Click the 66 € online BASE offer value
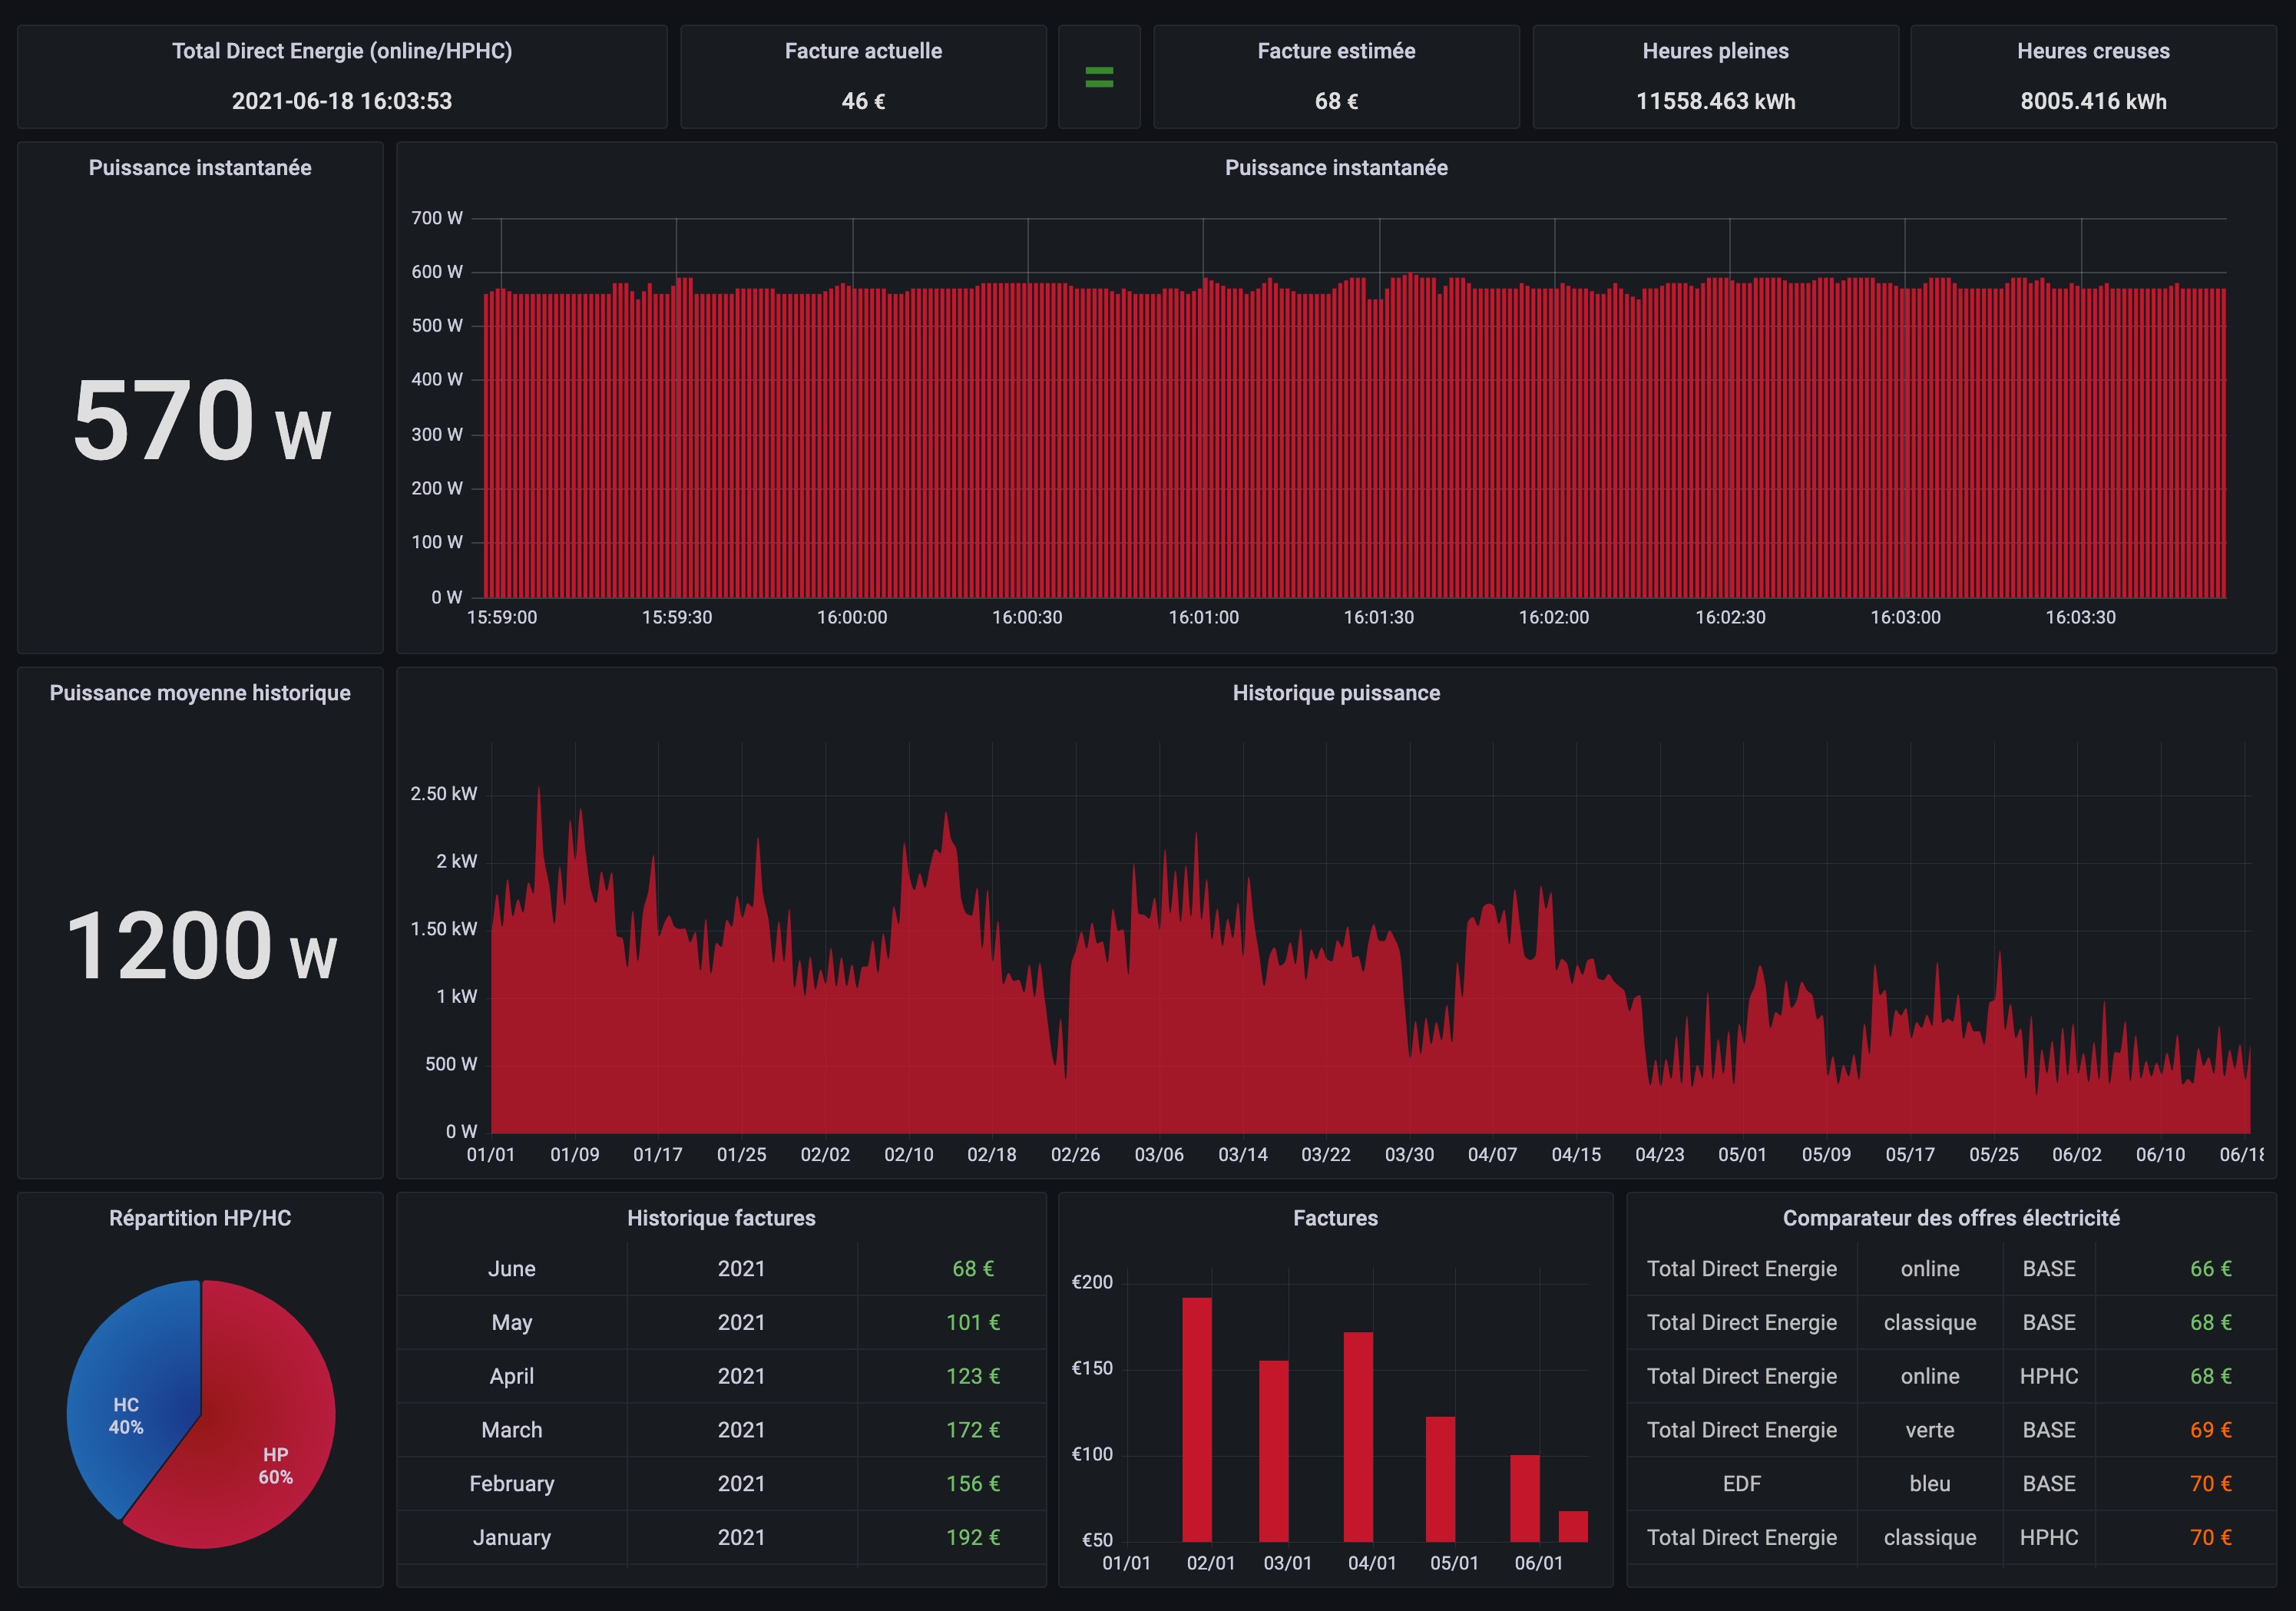Viewport: 2296px width, 1611px height. [x=2210, y=1269]
